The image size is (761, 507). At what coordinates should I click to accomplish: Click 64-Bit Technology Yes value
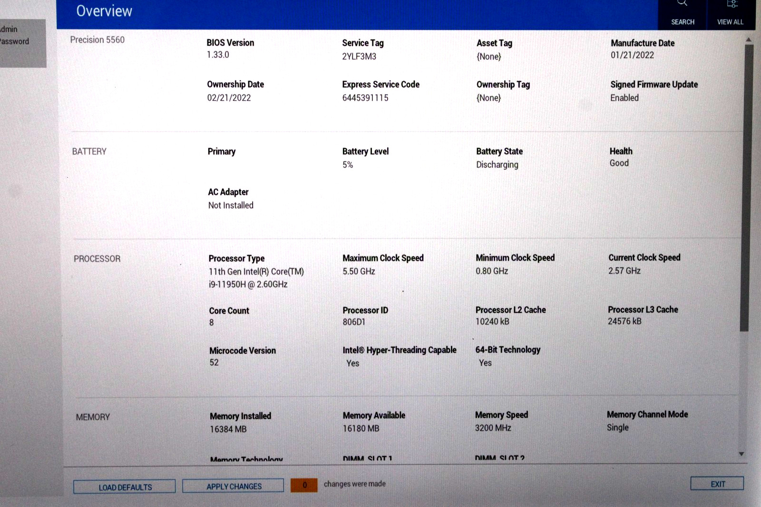pos(485,362)
